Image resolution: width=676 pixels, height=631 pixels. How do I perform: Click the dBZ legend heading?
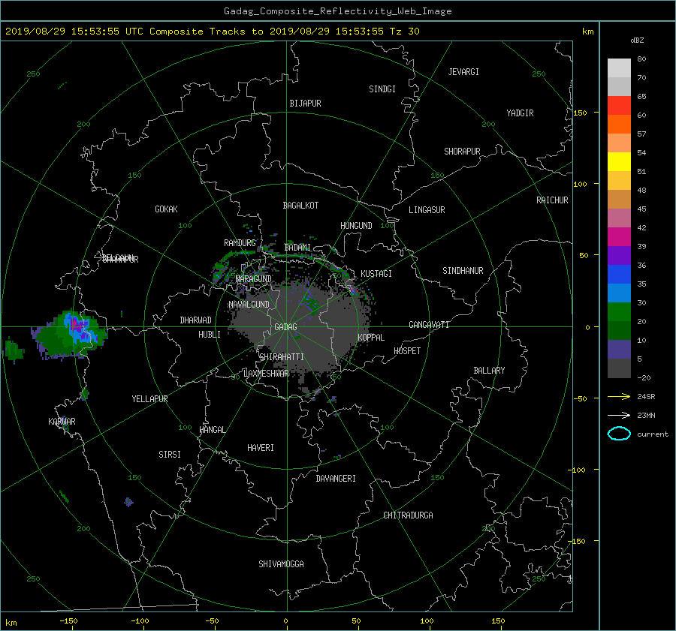pos(637,41)
